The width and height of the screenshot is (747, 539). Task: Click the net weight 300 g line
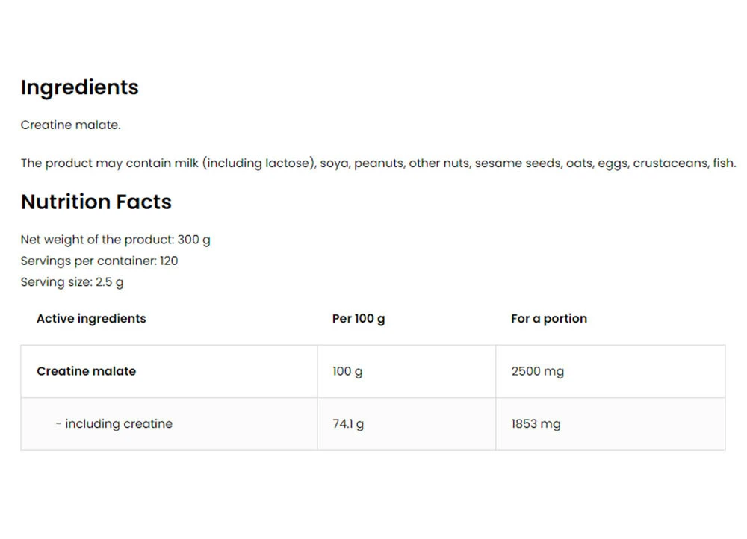tap(115, 240)
